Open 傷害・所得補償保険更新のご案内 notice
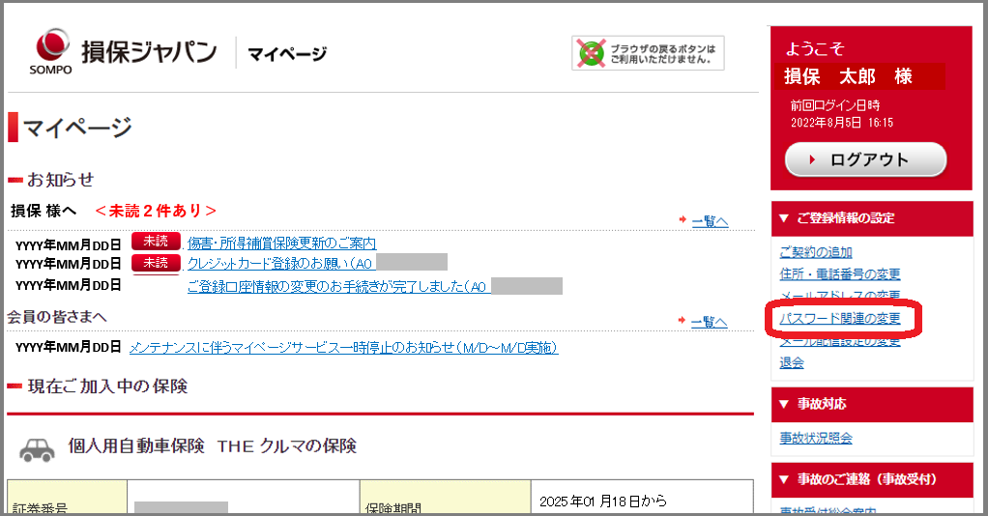988x516 pixels. (281, 244)
